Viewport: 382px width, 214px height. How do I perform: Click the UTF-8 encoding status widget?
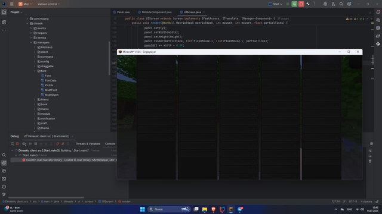[353, 202]
